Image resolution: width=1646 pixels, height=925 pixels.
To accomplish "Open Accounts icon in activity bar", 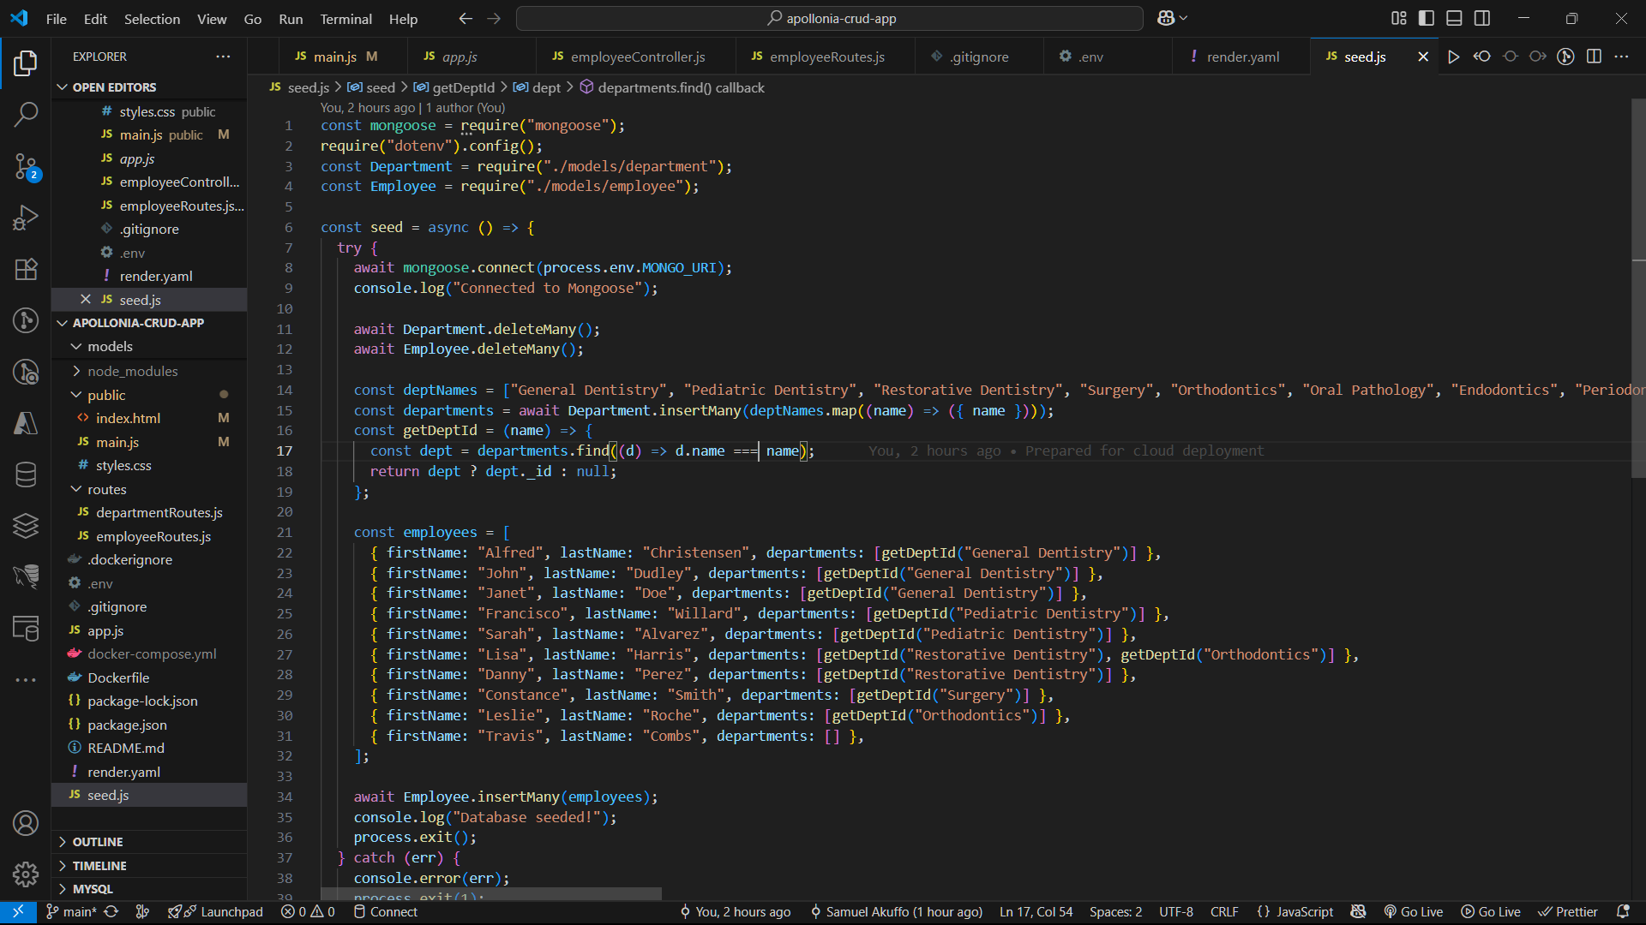I will 26,823.
